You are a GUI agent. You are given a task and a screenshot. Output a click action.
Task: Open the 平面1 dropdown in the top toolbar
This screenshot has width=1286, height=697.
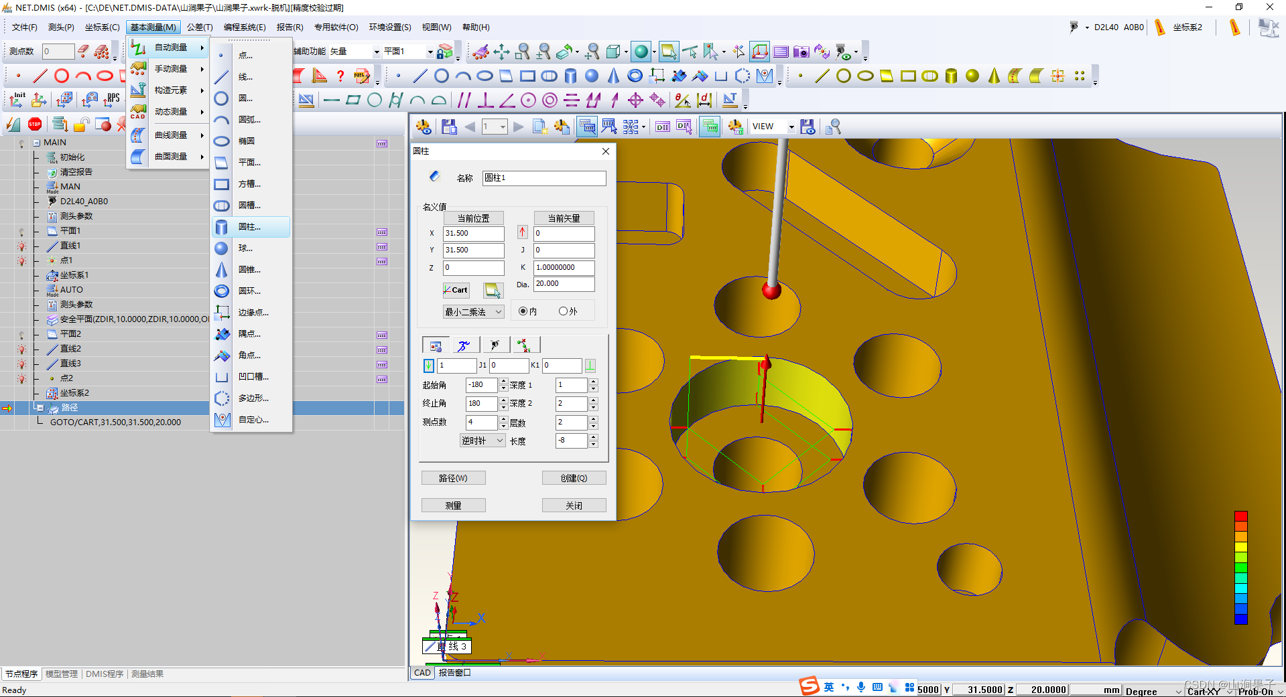[430, 52]
